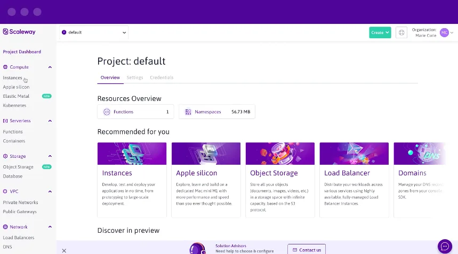The image size is (458, 254).
Task: Open Kubernetes in the sidebar
Action: point(14,105)
